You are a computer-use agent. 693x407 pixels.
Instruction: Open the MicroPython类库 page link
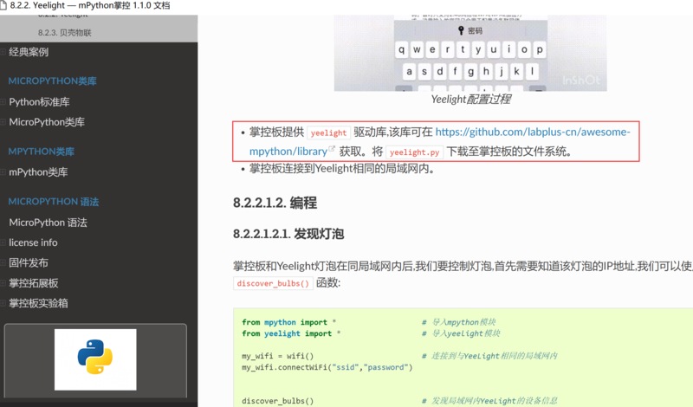click(x=47, y=122)
